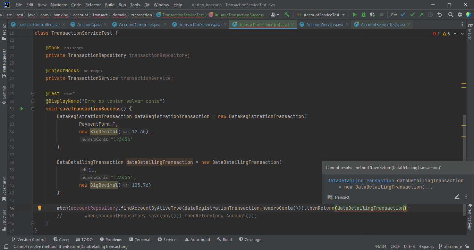Click the TransactionServiceTest breadcrumb
This screenshot has height=250, width=474.
[180, 15]
